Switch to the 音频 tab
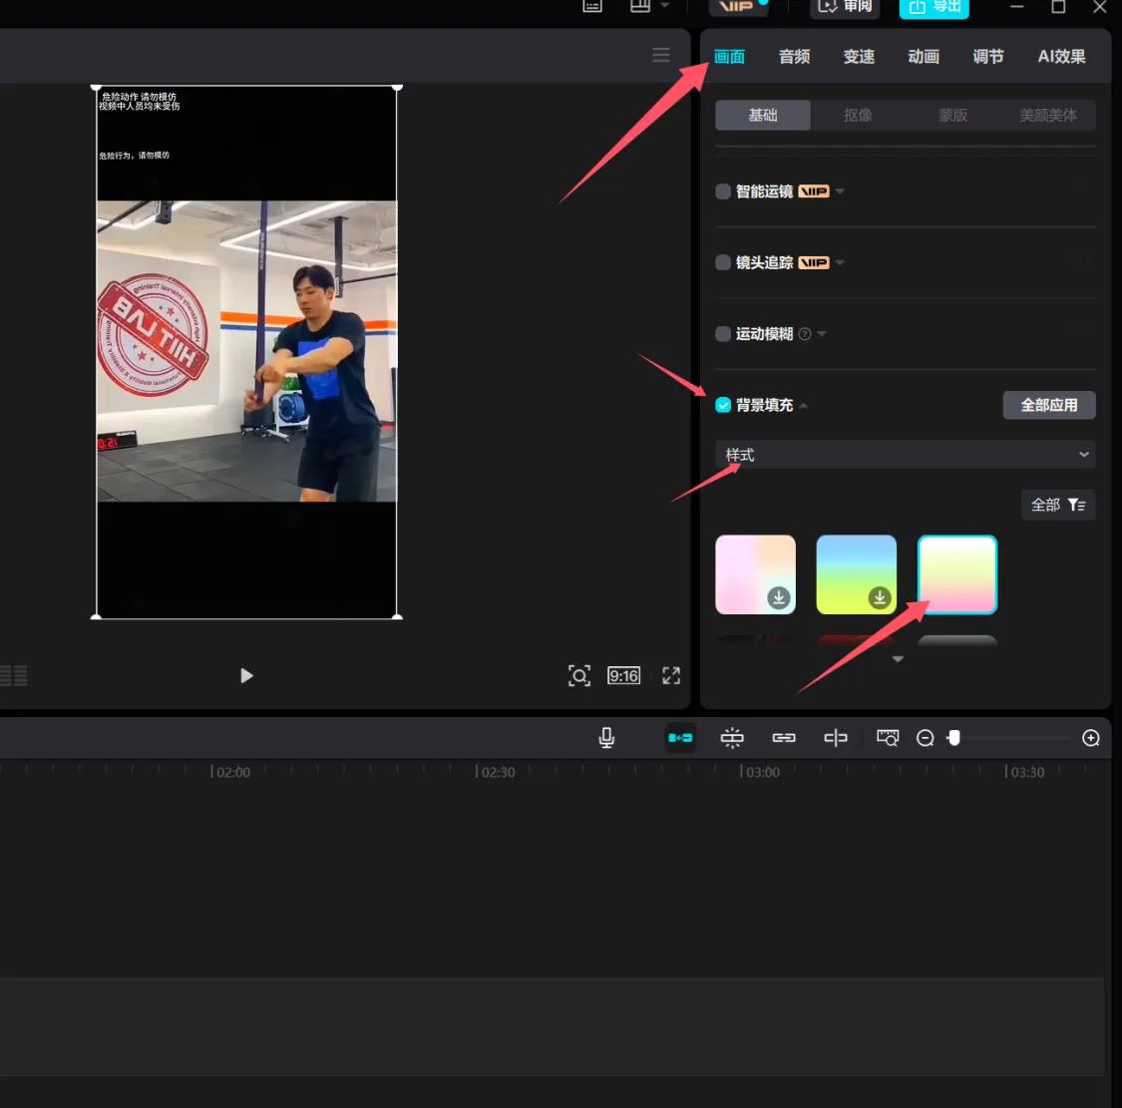This screenshot has width=1122, height=1108. coord(794,57)
